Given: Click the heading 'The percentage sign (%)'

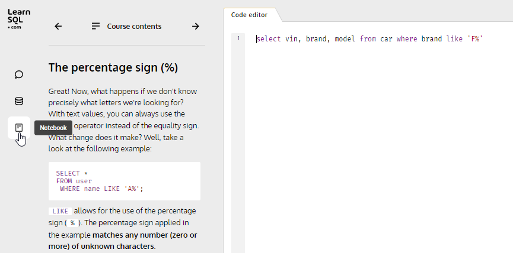Looking at the screenshot, I should pyautogui.click(x=113, y=67).
